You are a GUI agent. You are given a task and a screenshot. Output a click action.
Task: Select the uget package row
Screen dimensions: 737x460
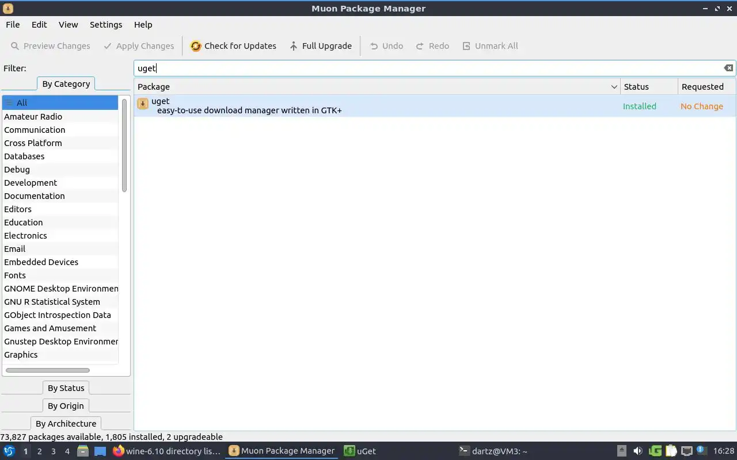click(x=435, y=106)
